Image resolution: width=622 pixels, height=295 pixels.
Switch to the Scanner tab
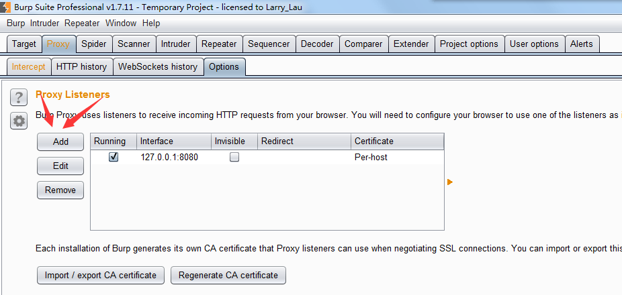[x=134, y=44]
